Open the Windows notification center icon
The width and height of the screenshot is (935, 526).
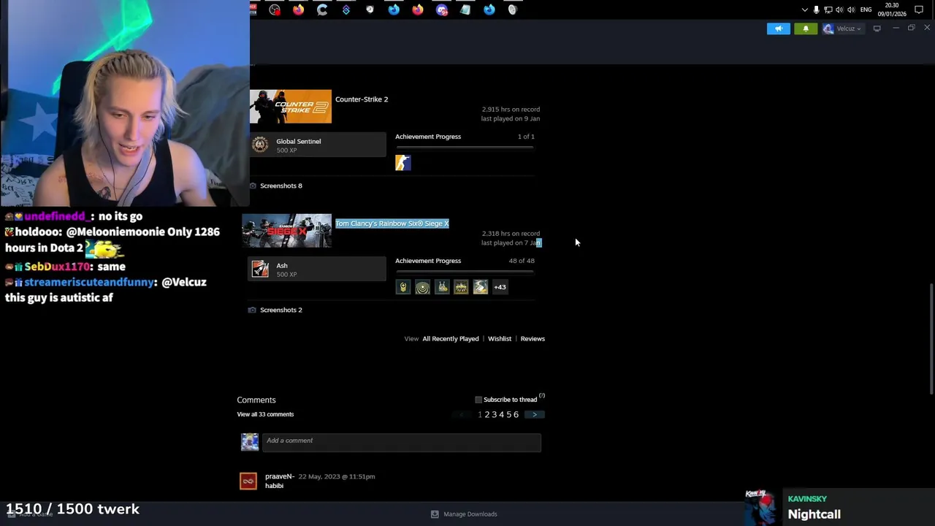pos(919,9)
